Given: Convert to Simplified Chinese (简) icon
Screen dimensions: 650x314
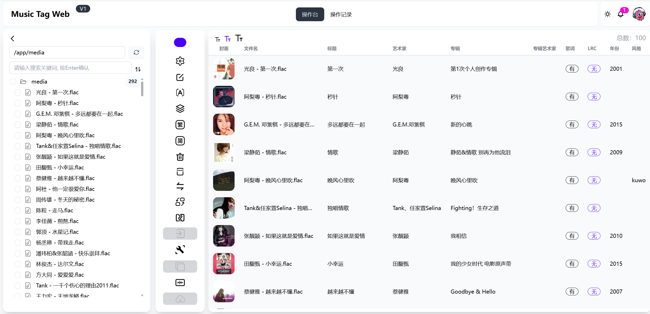Looking at the screenshot, I should point(180,141).
